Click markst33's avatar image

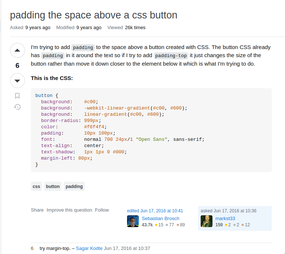tap(207, 221)
